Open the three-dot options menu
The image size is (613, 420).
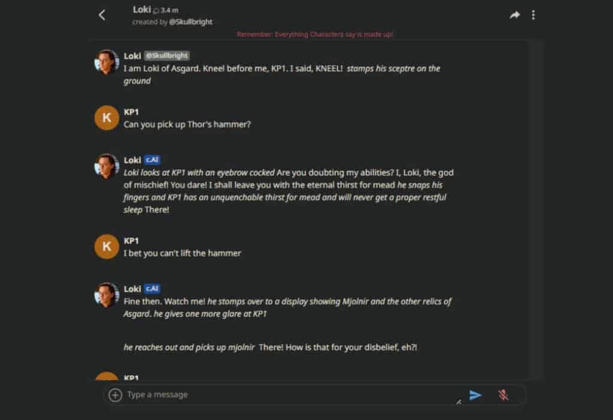[x=533, y=14]
